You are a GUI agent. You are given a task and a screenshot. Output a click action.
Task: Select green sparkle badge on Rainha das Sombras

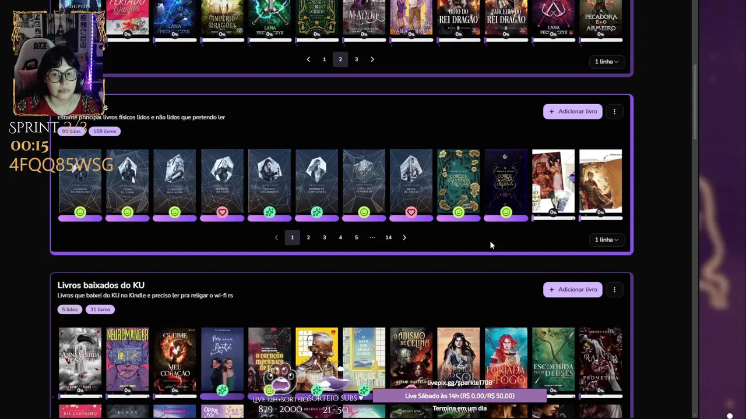pos(269,212)
